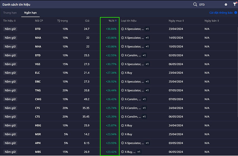Expand +1 signal types in MBS row
Image resolution: width=238 pixels, height=156 pixels.
(x=139, y=152)
